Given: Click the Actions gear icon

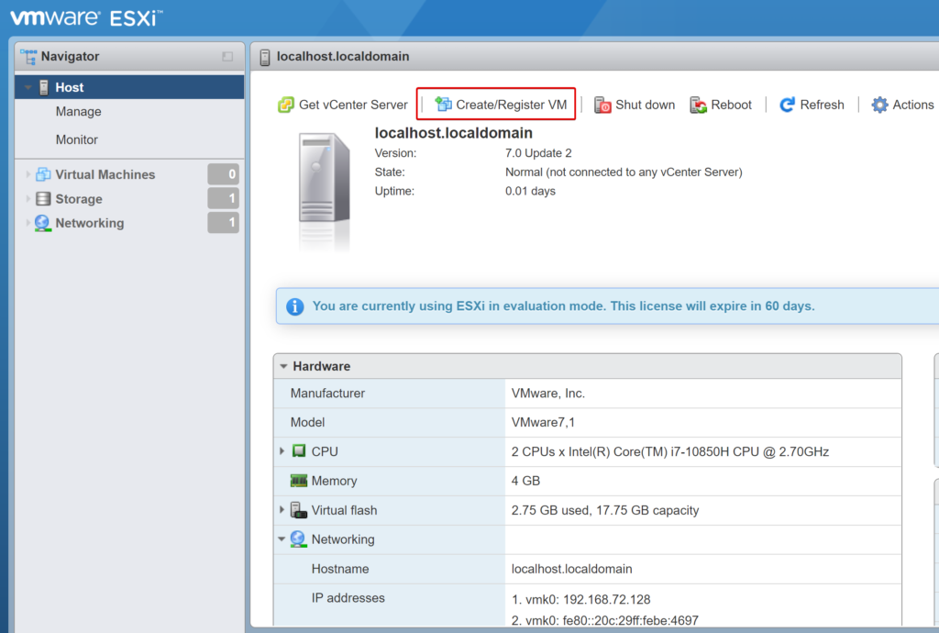Looking at the screenshot, I should point(879,105).
